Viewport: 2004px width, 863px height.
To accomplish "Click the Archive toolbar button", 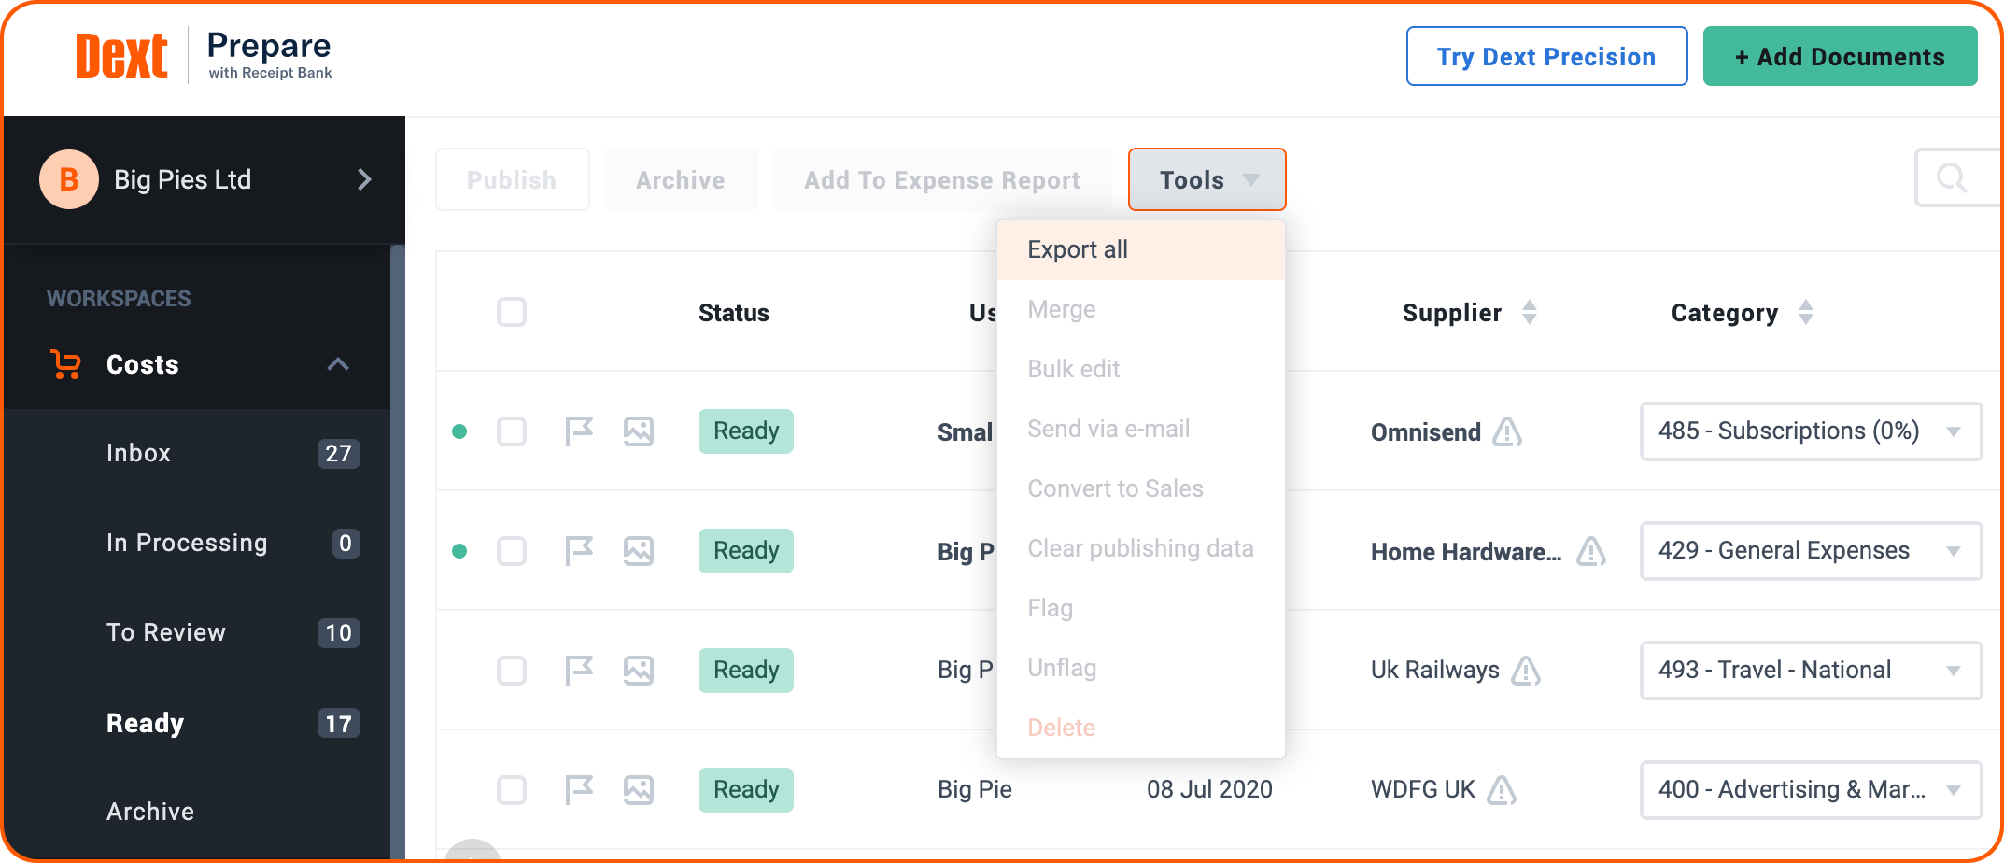I will click(681, 179).
